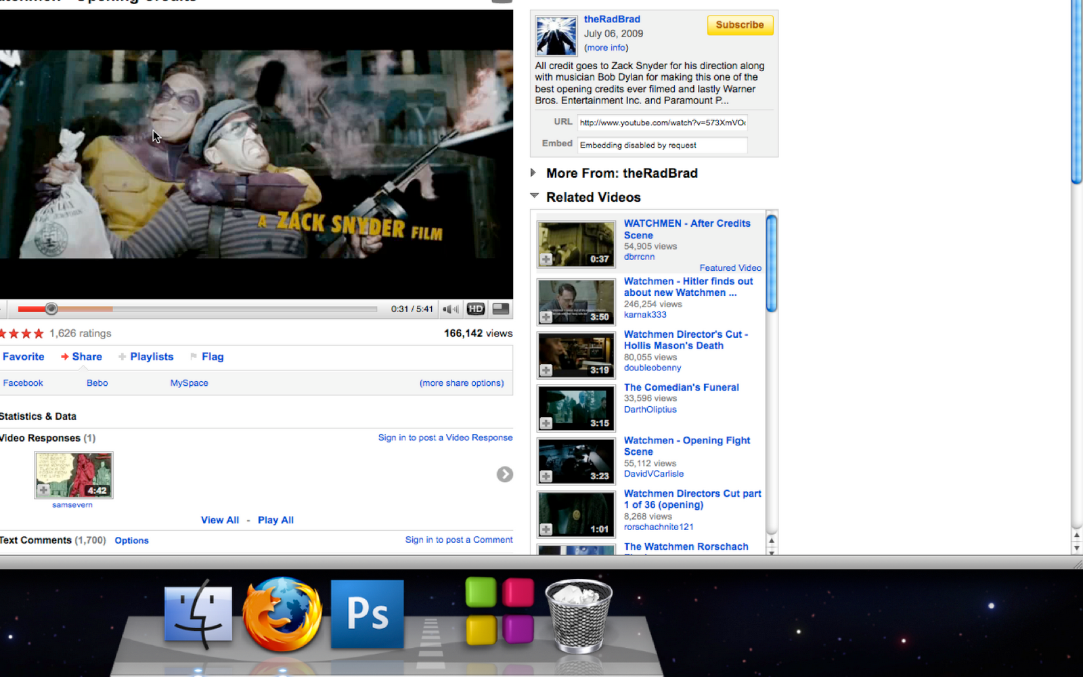
Task: Open the more share options link
Action: tap(462, 383)
